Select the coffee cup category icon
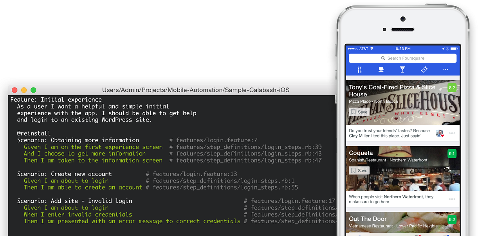 click(381, 70)
